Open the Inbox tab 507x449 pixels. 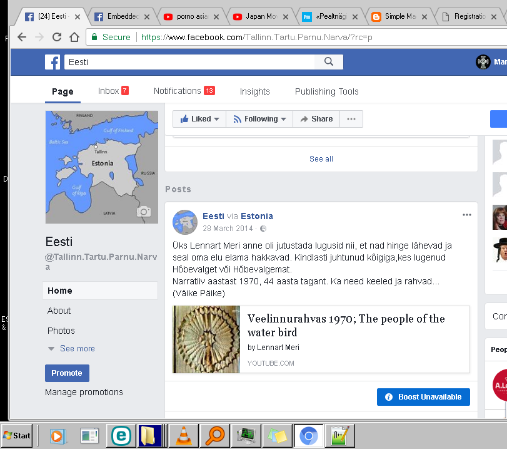[x=113, y=91]
